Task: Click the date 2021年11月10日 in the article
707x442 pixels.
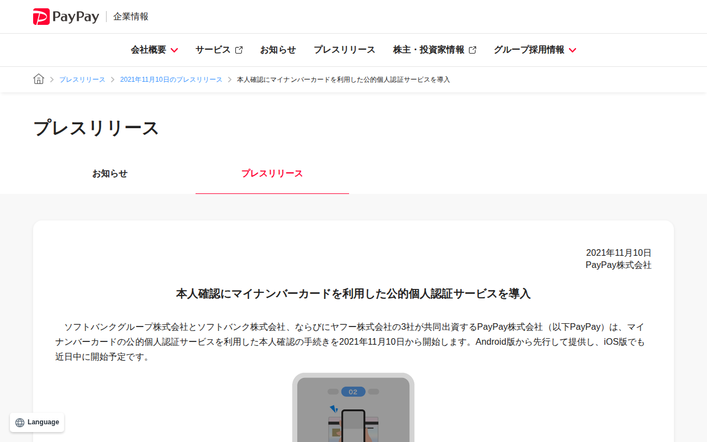Action: [619, 253]
